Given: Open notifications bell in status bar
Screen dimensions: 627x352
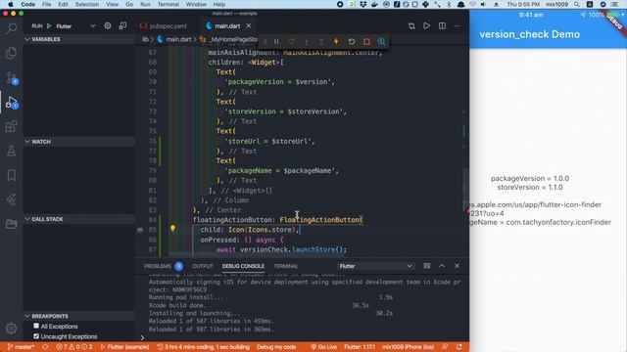Looking at the screenshot, I should click(x=459, y=347).
